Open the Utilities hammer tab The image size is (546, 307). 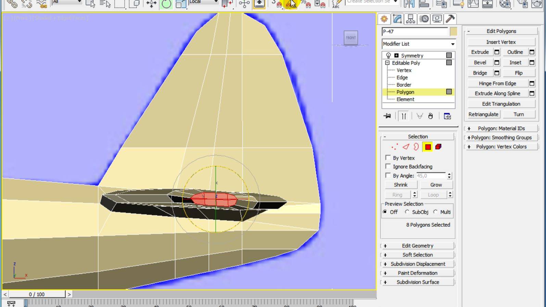pyautogui.click(x=450, y=19)
